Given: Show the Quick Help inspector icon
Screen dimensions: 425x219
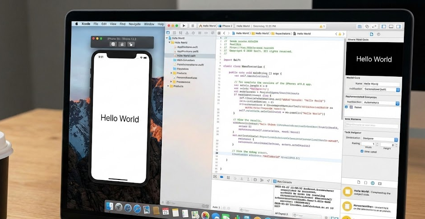Looking at the screenshot, I should [379, 34].
